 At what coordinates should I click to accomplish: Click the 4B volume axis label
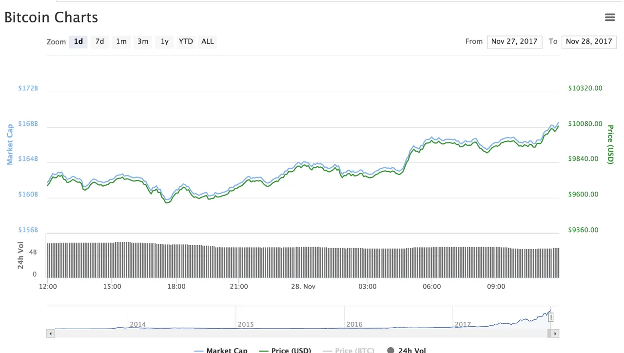[x=33, y=253]
